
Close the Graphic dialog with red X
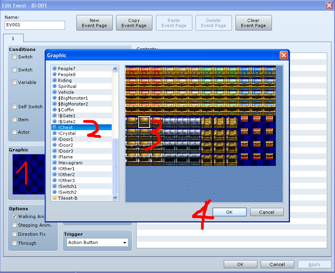click(x=284, y=55)
